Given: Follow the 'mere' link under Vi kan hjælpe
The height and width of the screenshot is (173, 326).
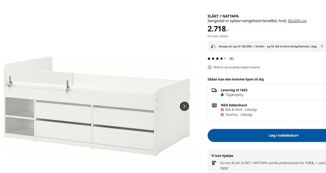Looking at the screenshot, I should [x=224, y=168].
